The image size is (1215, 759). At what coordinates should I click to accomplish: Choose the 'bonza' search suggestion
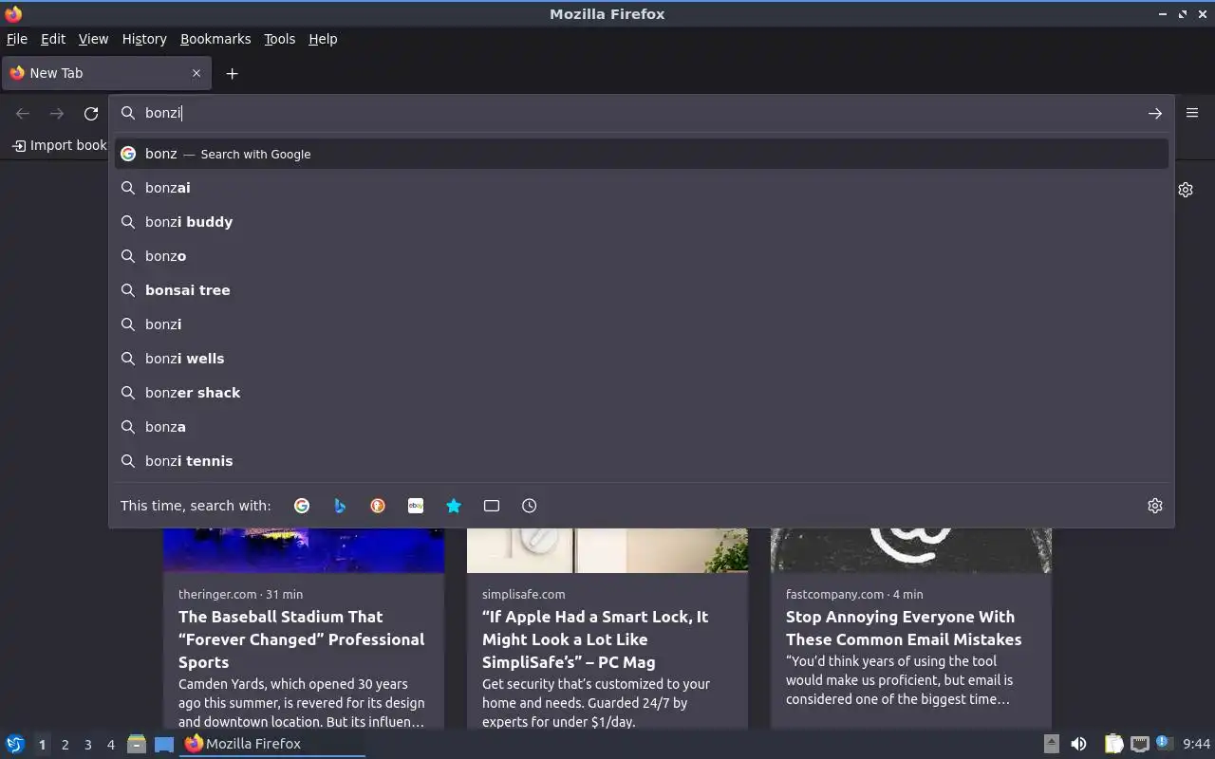coord(642,427)
